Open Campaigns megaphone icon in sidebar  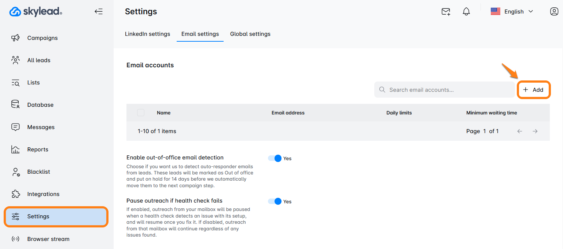coord(15,38)
